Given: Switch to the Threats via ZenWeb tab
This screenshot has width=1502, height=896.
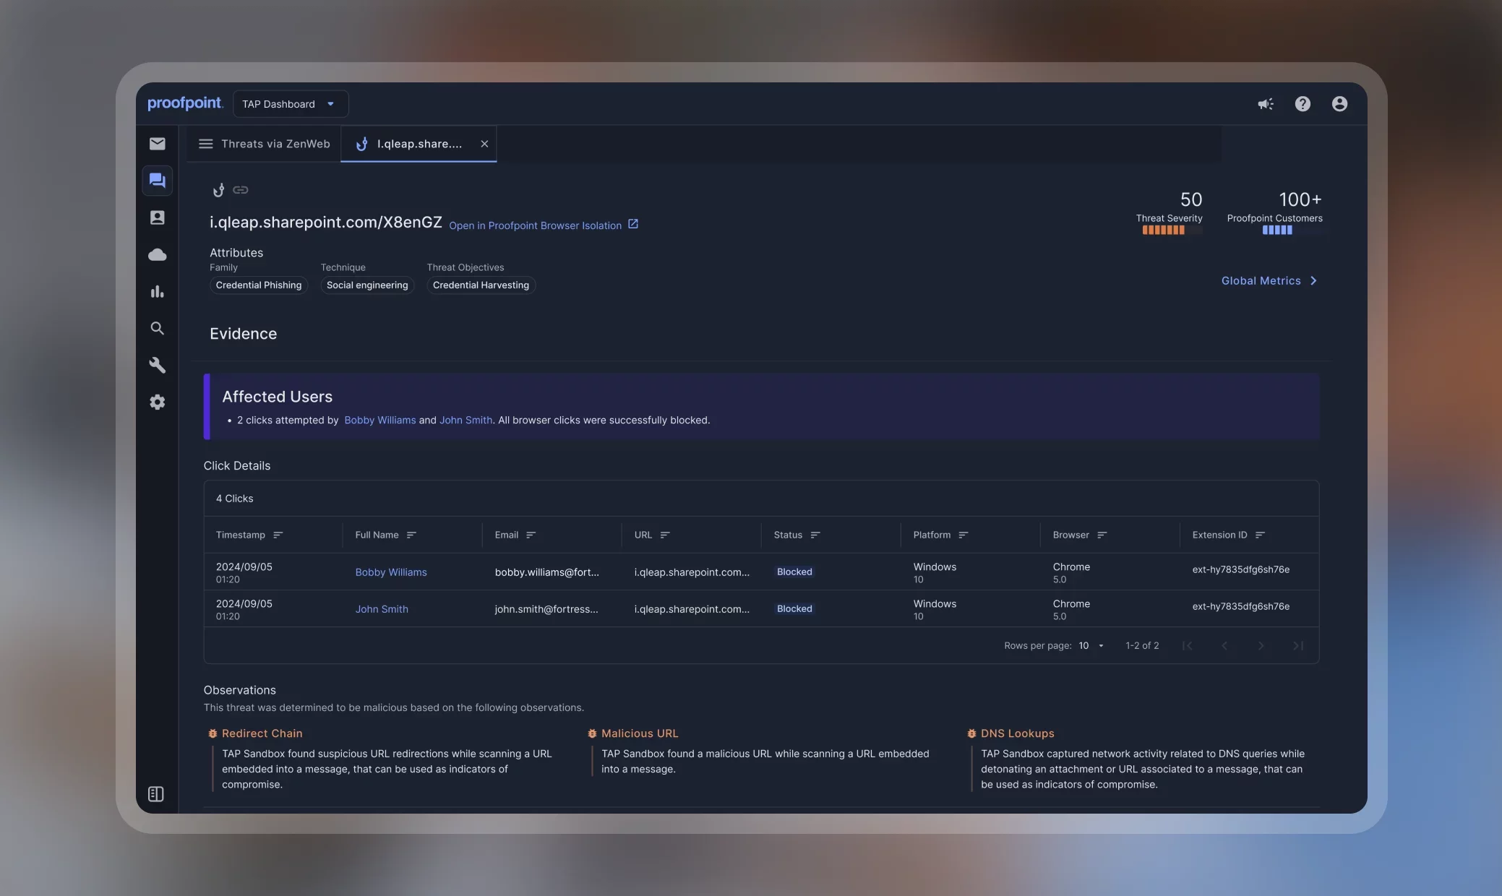Looking at the screenshot, I should pyautogui.click(x=265, y=144).
